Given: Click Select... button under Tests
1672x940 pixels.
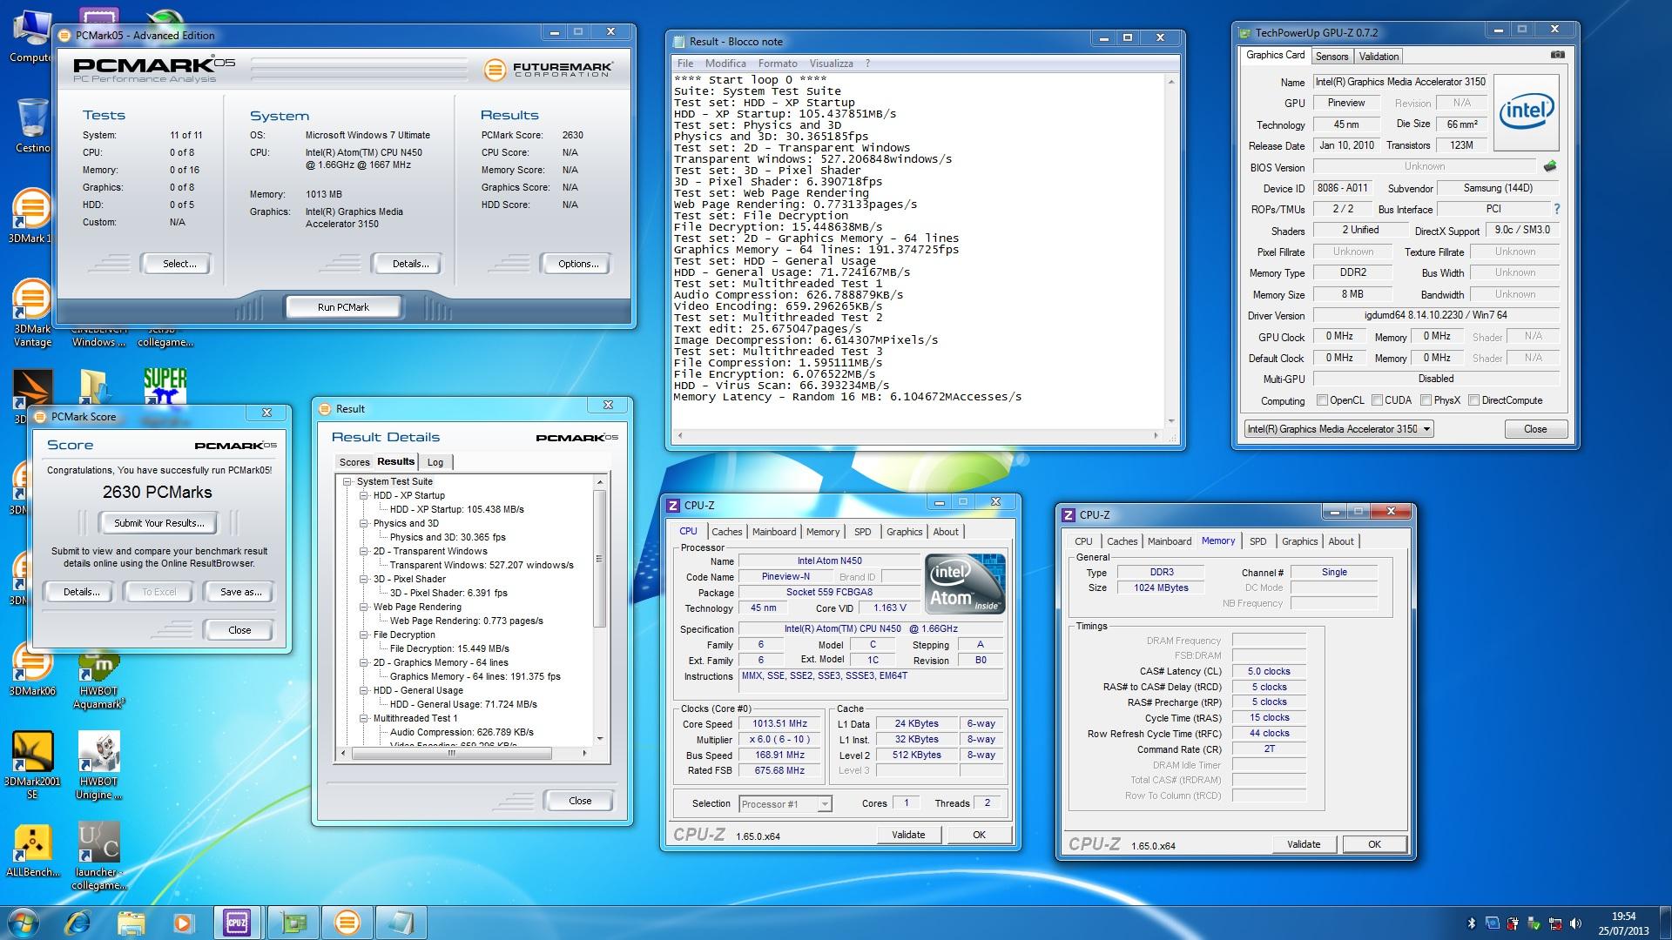Looking at the screenshot, I should pyautogui.click(x=179, y=264).
